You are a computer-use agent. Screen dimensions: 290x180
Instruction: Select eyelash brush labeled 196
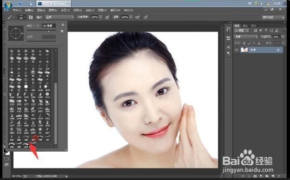(x=12, y=145)
